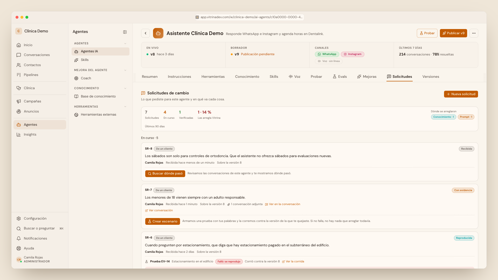The width and height of the screenshot is (498, 280).
Task: Click the browser address bar URL
Action: point(249,17)
